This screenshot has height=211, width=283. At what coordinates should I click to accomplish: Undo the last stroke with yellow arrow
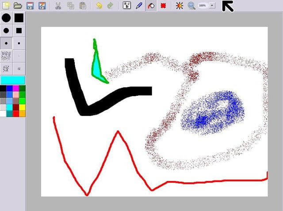(x=99, y=6)
